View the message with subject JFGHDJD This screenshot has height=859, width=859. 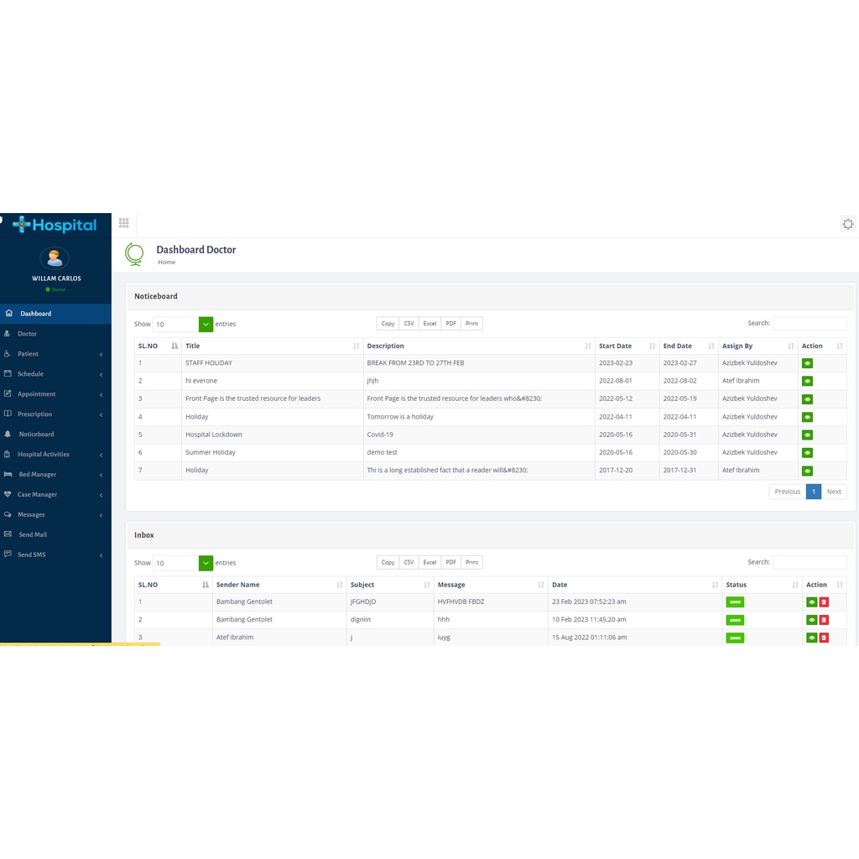click(x=811, y=601)
